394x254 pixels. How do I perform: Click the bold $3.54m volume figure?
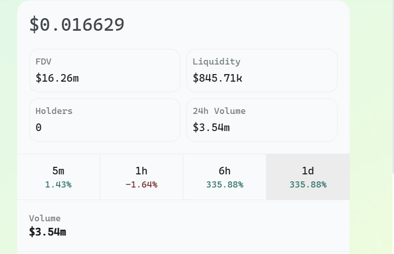tap(48, 232)
